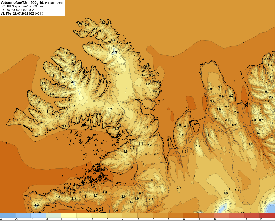Select the 0 to 1 legend color swatch
Image resolution: width=275 pixels, height=221 pixels.
[69, 216]
